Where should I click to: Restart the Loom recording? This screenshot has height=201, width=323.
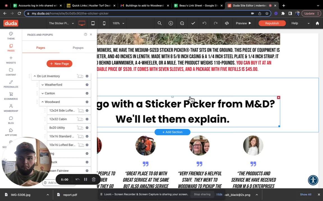77,180
